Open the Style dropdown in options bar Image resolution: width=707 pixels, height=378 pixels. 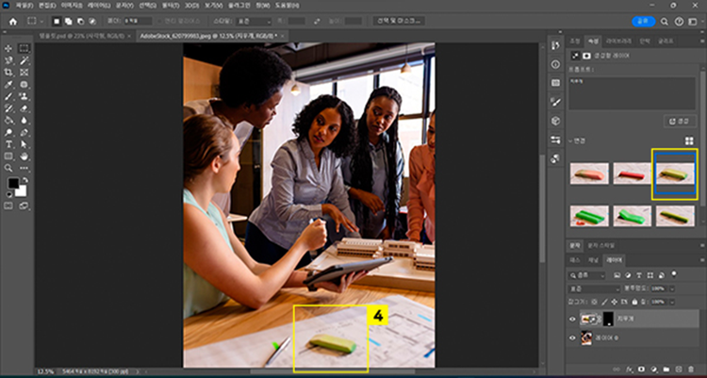coord(255,21)
